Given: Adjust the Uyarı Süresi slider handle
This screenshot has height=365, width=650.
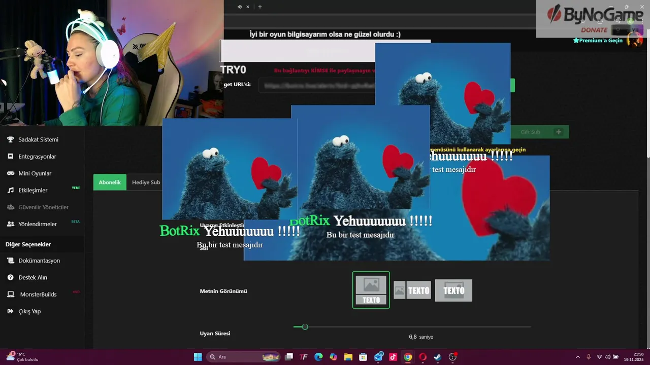Looking at the screenshot, I should [x=305, y=327].
